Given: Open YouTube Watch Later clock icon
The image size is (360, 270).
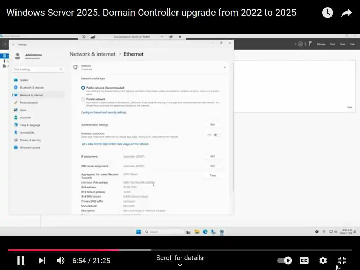Looking at the screenshot, I should click(x=327, y=13).
